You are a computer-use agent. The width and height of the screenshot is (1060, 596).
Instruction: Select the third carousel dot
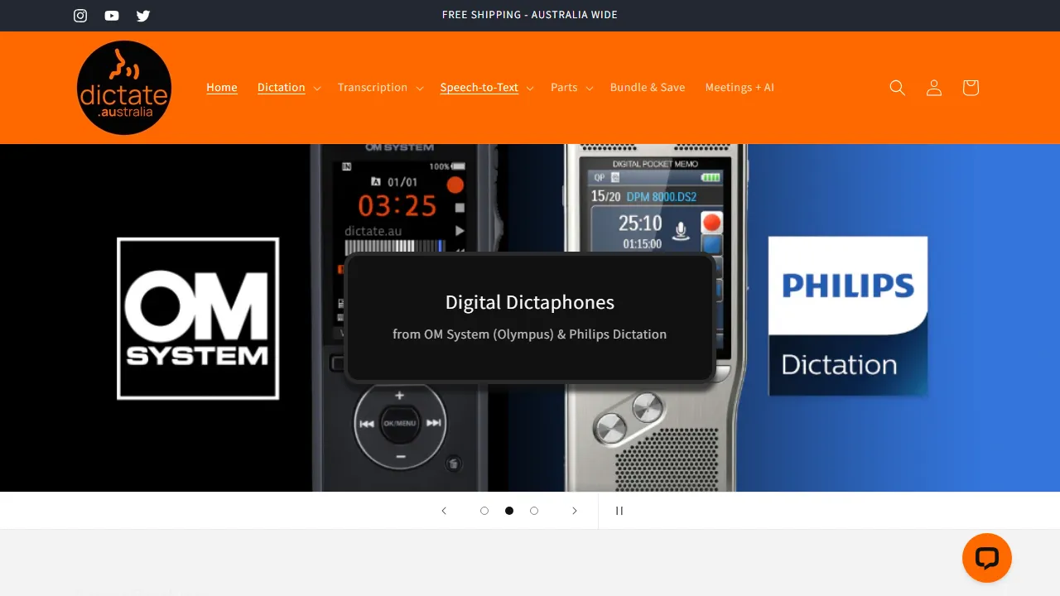click(x=534, y=511)
